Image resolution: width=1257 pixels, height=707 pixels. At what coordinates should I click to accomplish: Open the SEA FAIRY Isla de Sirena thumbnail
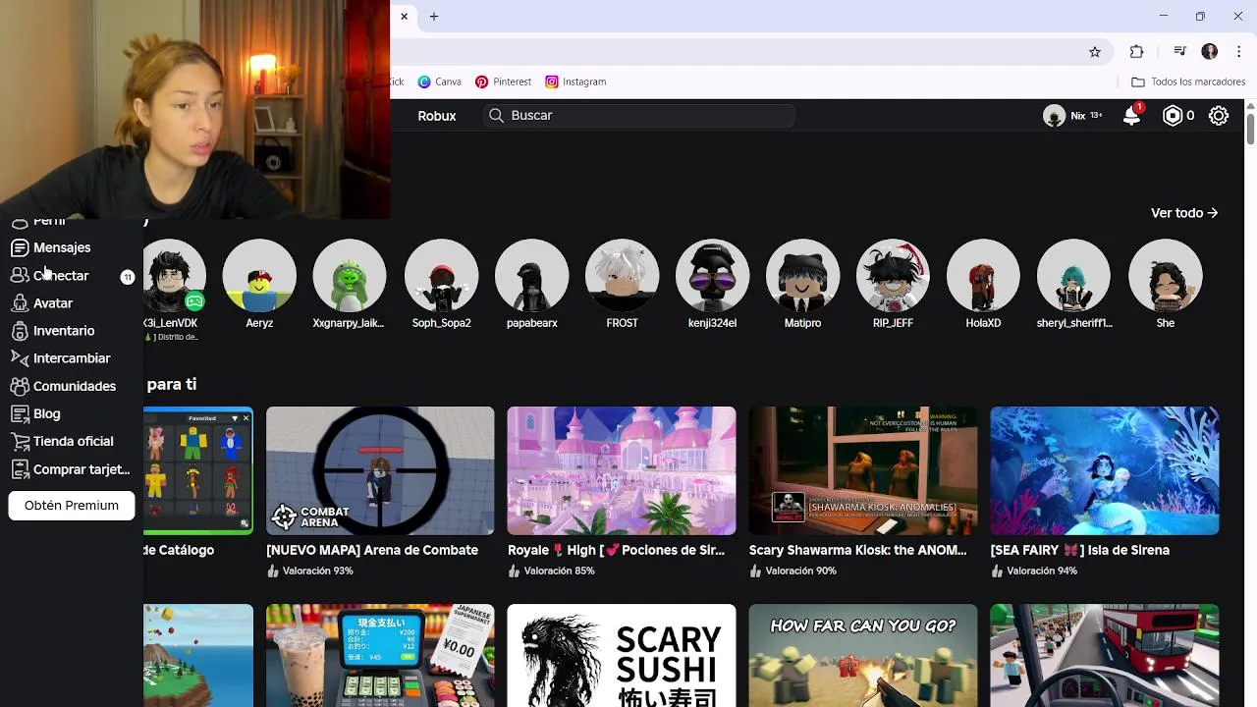1105,470
